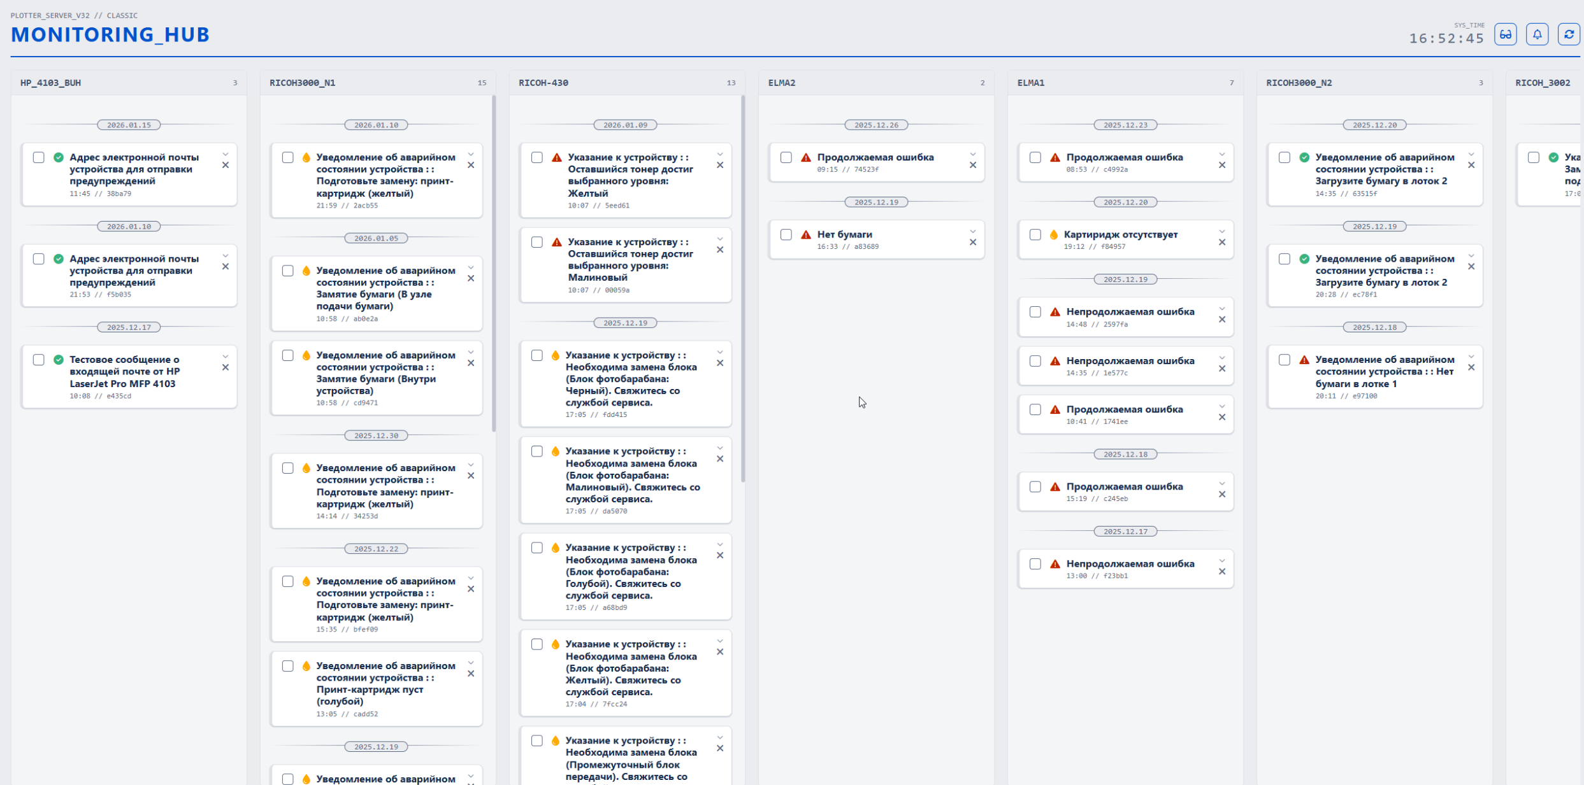This screenshot has width=1584, height=785.
Task: Dismiss card f5b035 with X icon
Action: pyautogui.click(x=226, y=267)
